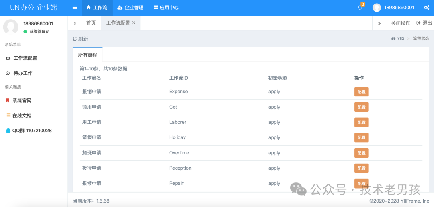Click the hamburger menu toggle icon

tap(75, 8)
